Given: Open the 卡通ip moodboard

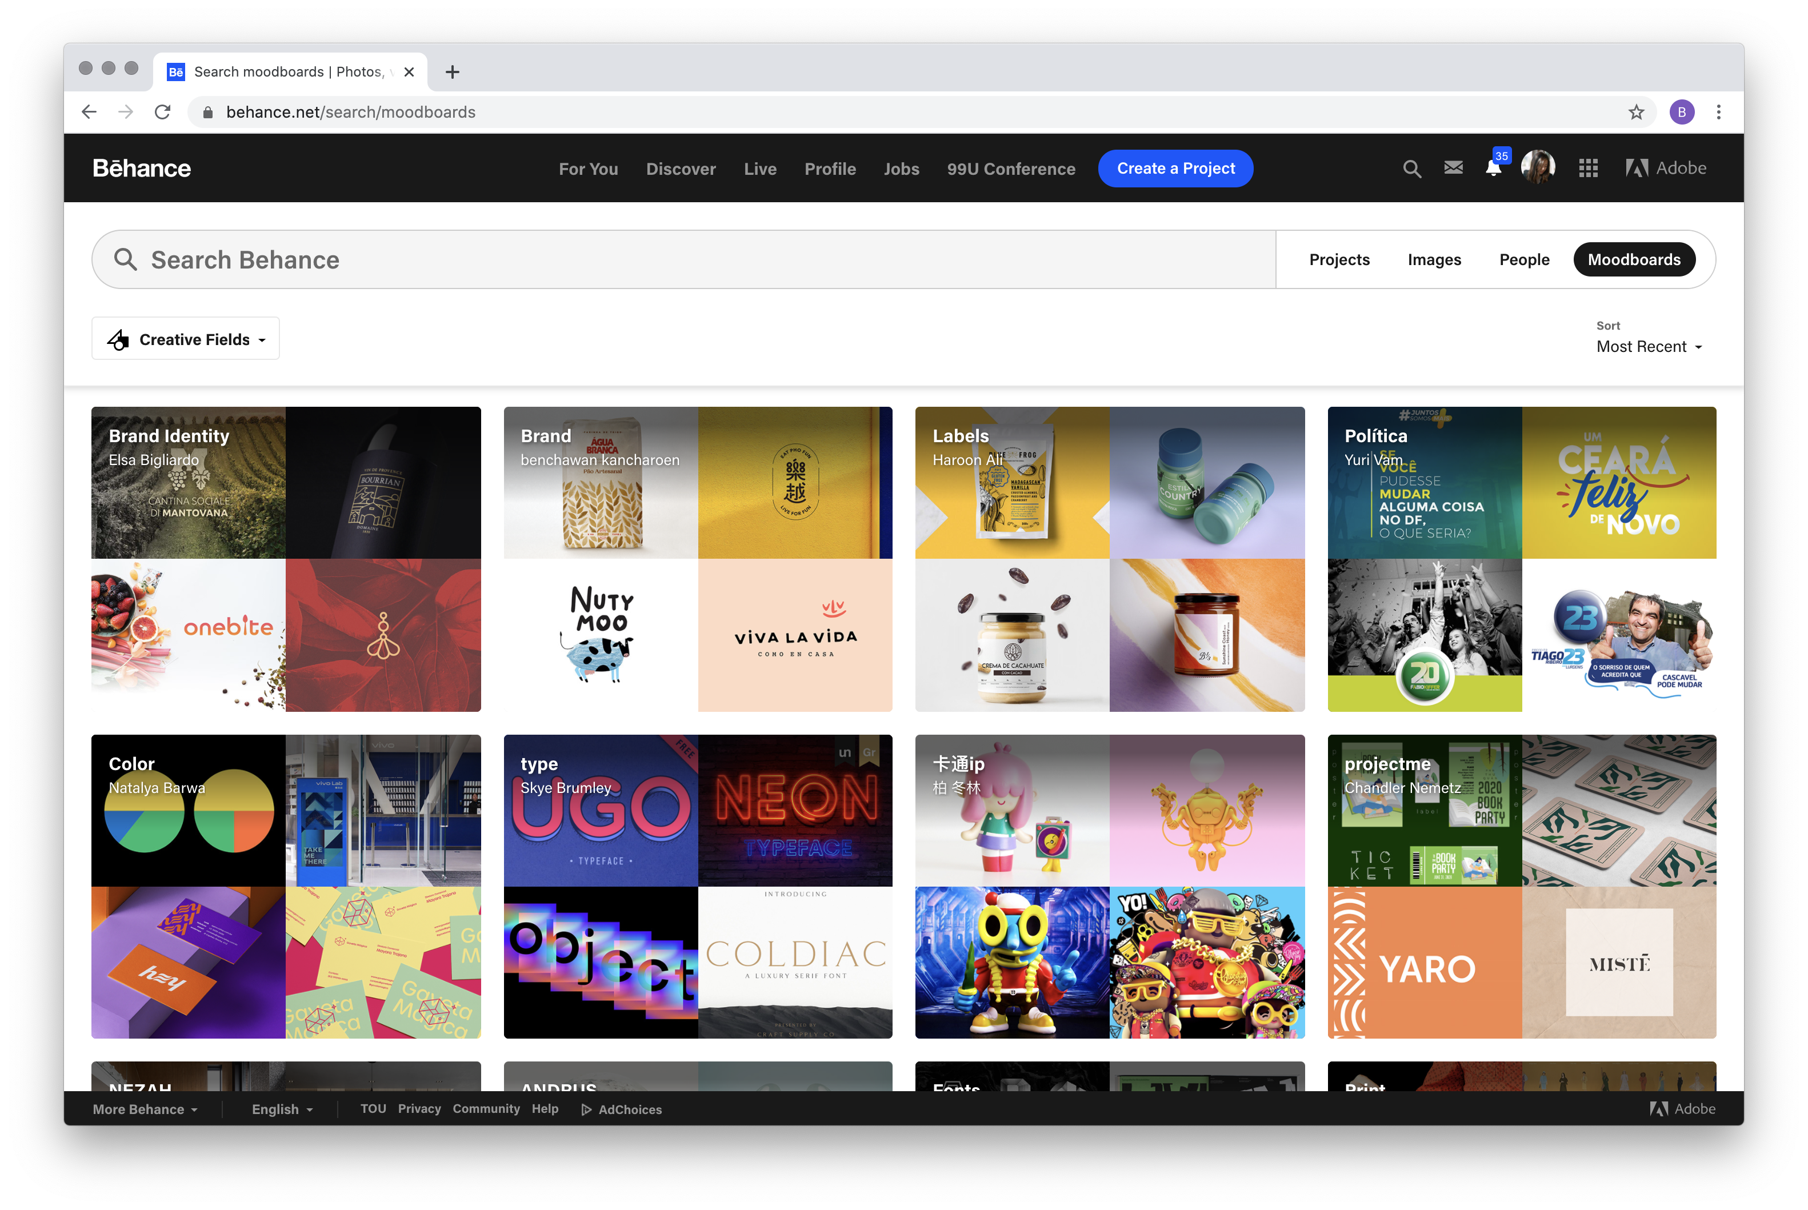Looking at the screenshot, I should [x=1110, y=886].
